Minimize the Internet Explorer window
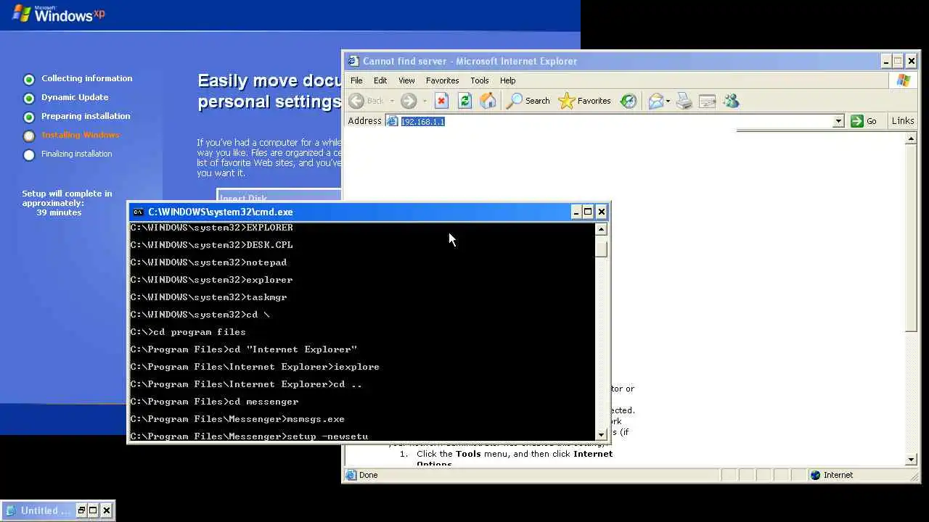The image size is (929, 522). 886,61
